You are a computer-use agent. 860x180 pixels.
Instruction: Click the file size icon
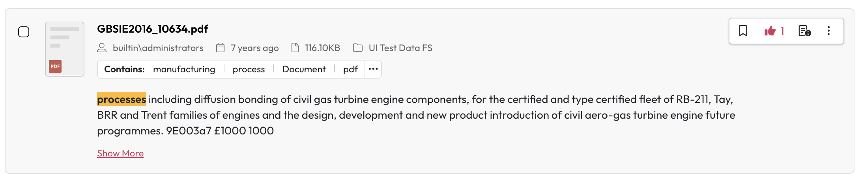[x=295, y=48]
